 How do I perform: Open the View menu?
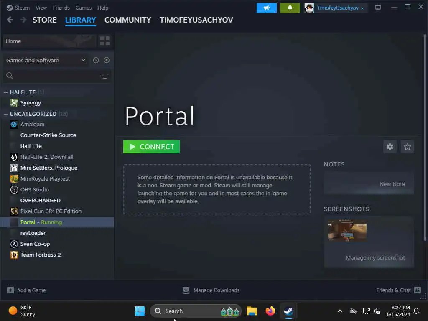click(41, 8)
